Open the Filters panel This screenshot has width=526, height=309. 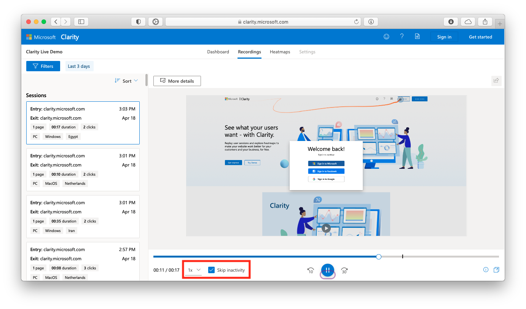(x=43, y=66)
